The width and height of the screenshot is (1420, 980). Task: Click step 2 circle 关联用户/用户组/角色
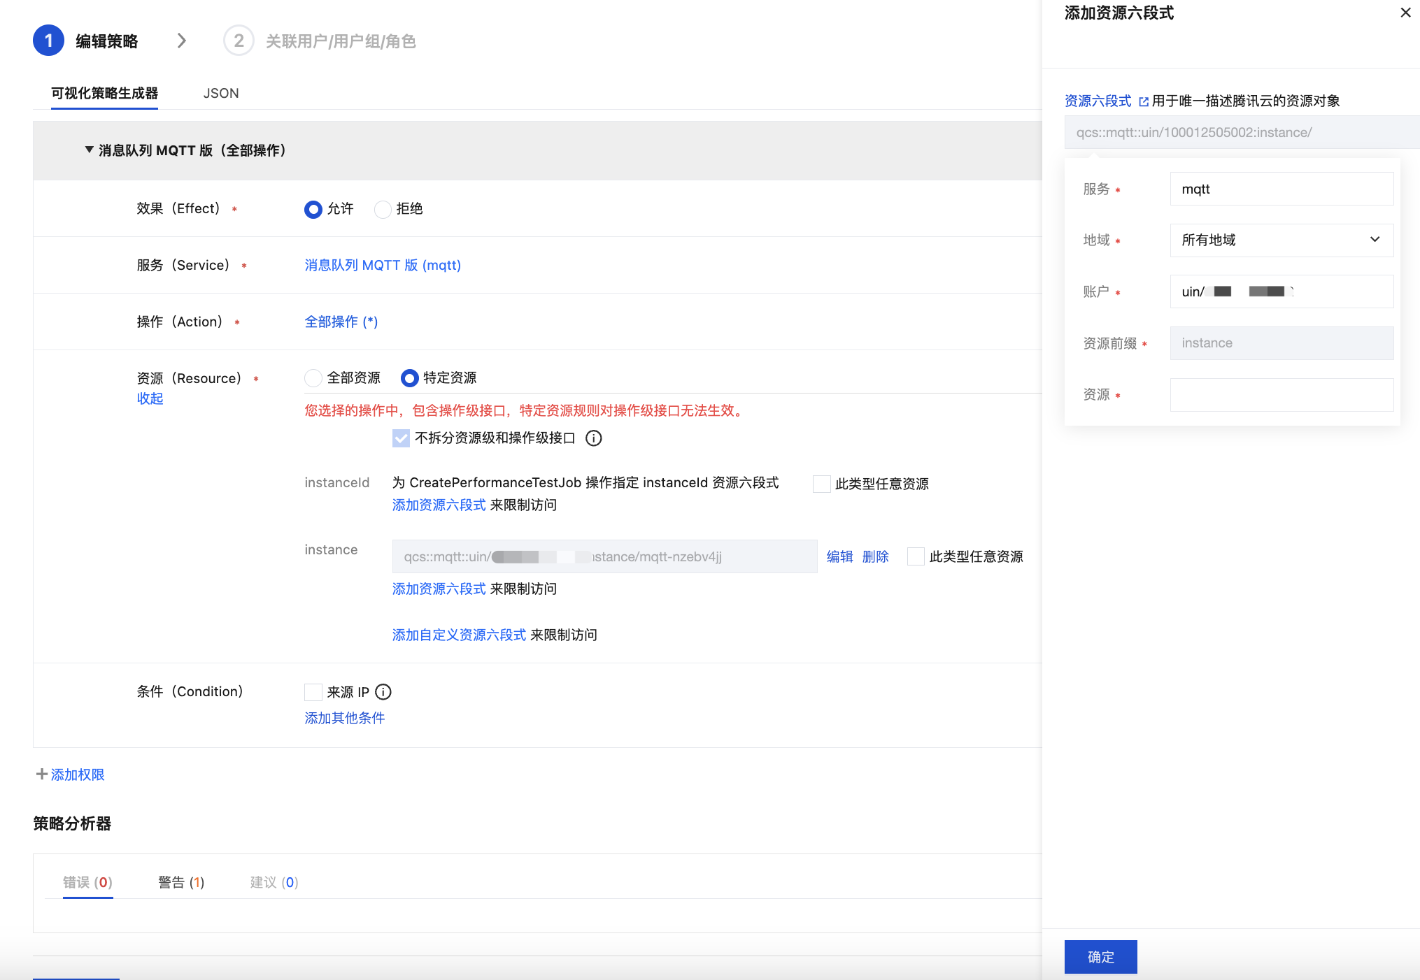tap(239, 41)
